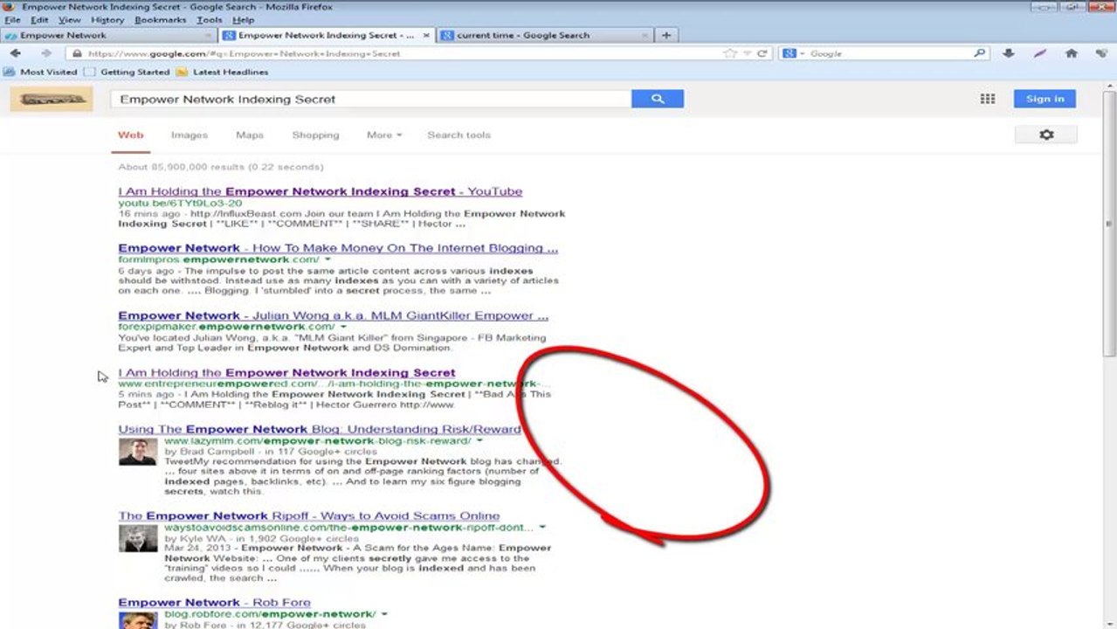Image resolution: width=1117 pixels, height=629 pixels.
Task: Open the File menu
Action: pos(13,20)
